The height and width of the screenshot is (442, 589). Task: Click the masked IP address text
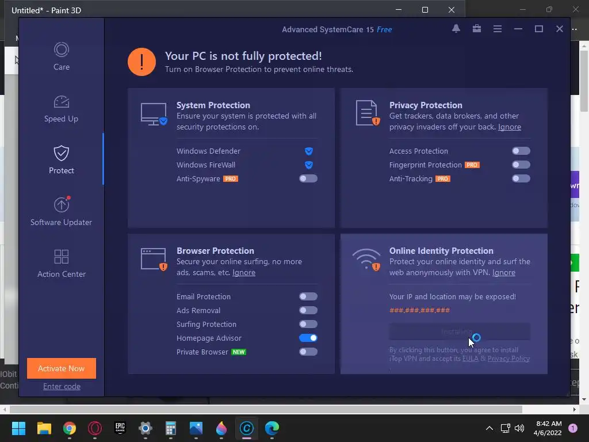click(419, 310)
